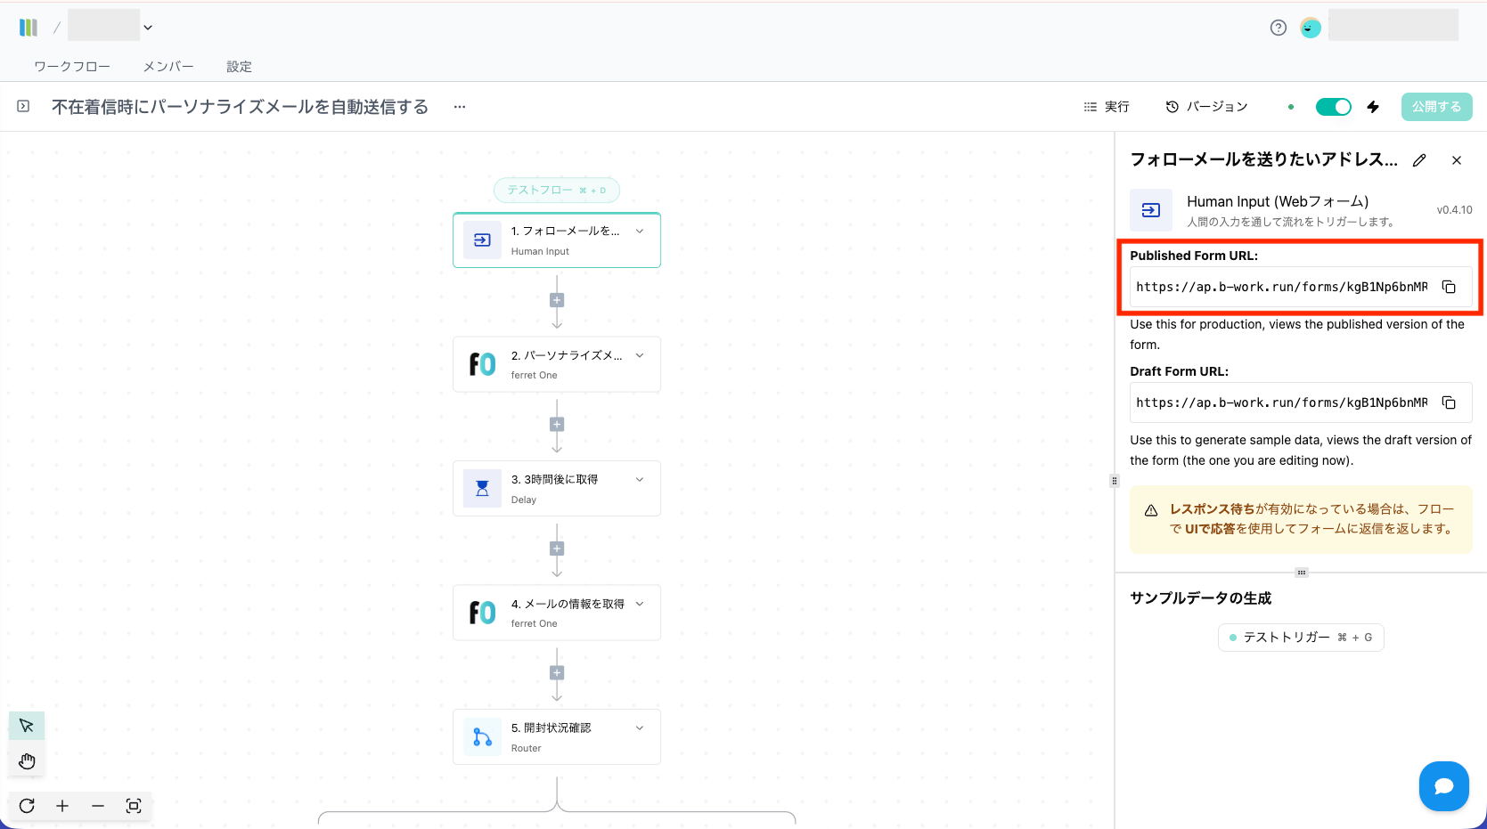Viewport: 1487px width, 829px height.
Task: Copy the Published Form URL
Action: click(x=1449, y=287)
